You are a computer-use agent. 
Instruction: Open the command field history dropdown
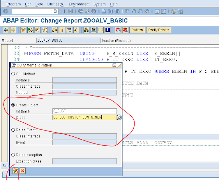pyautogui.click(x=55, y=11)
